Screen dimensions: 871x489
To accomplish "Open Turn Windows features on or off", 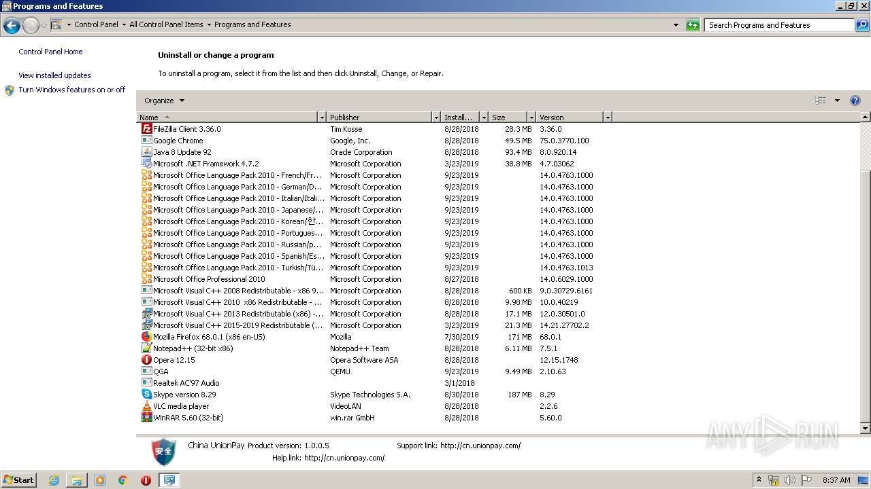I will 72,90.
